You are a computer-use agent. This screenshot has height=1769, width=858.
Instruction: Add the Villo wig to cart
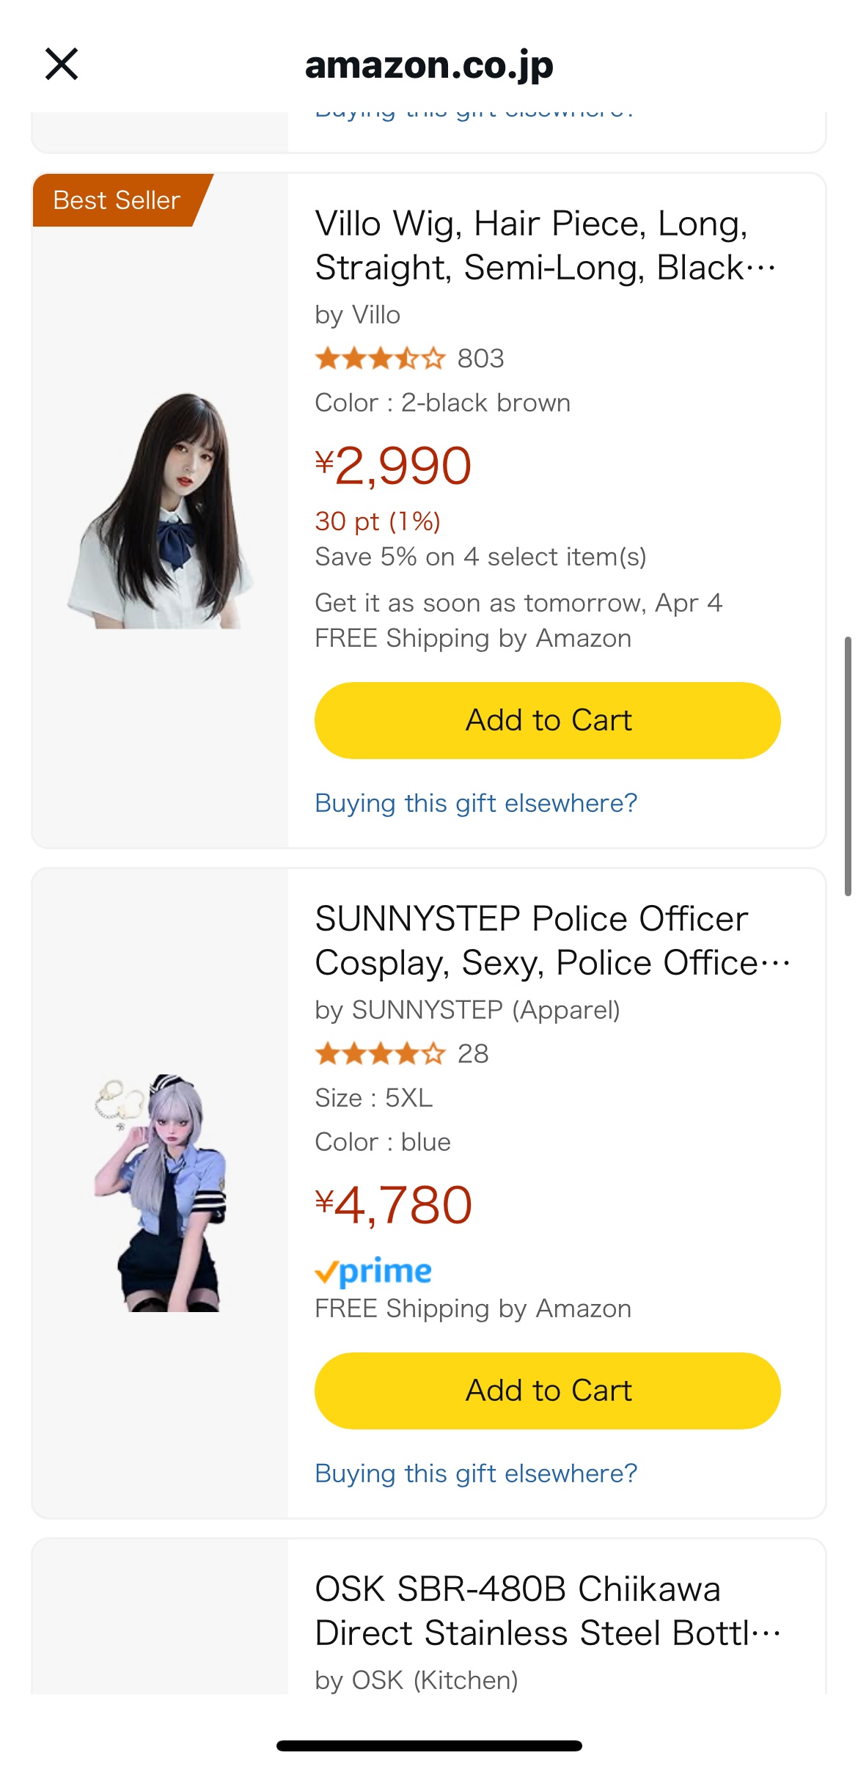548,720
